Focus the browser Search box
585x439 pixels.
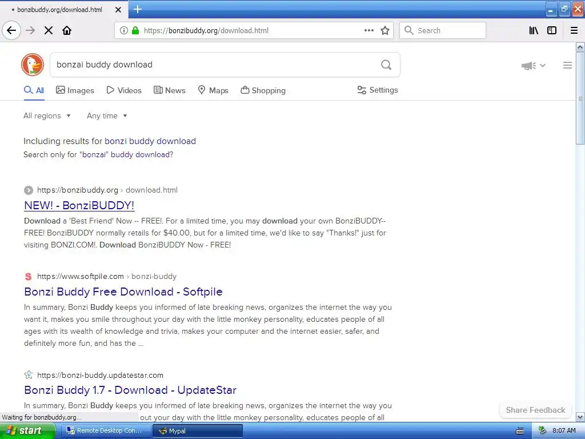point(443,30)
